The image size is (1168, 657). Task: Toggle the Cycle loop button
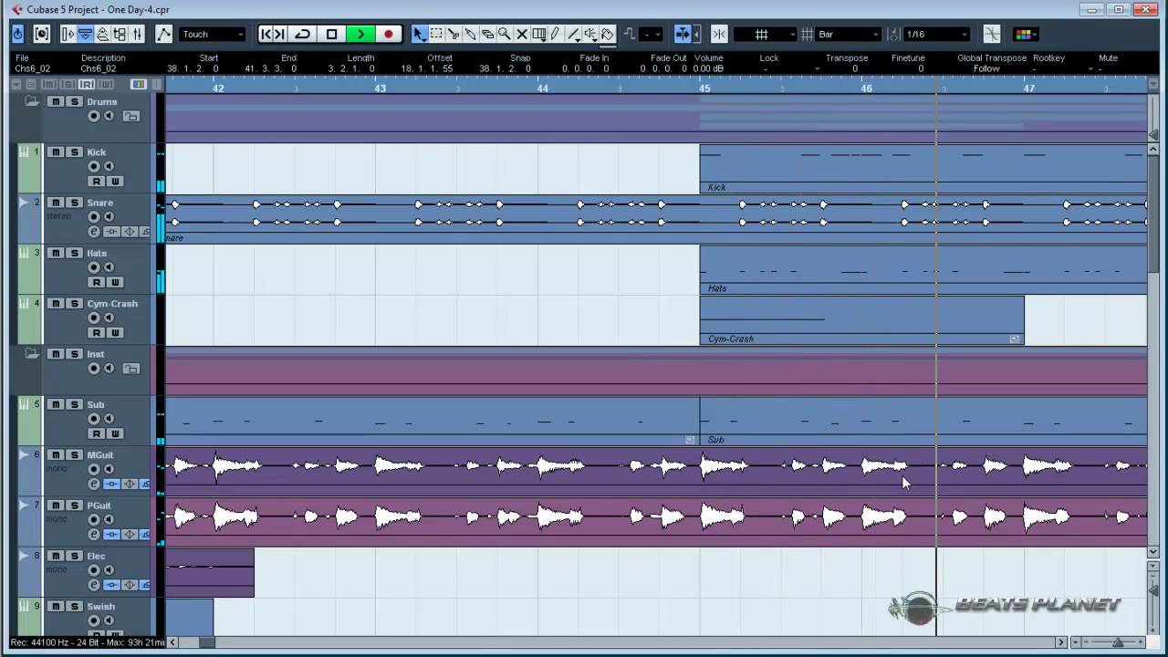(303, 34)
